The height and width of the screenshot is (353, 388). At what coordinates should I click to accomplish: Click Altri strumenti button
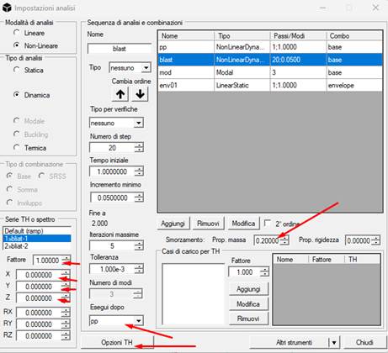(x=289, y=342)
